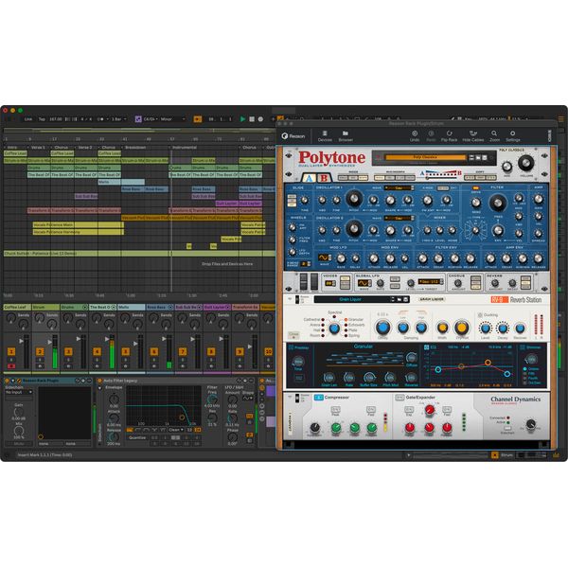Select the Boss Bass track header
This screenshot has height=568, width=568.
tap(160, 307)
